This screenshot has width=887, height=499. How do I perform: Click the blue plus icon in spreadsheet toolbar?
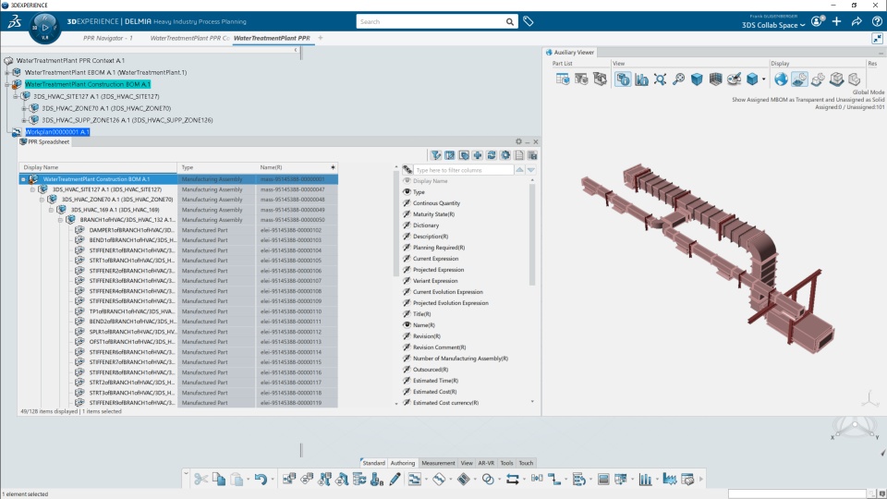point(478,155)
